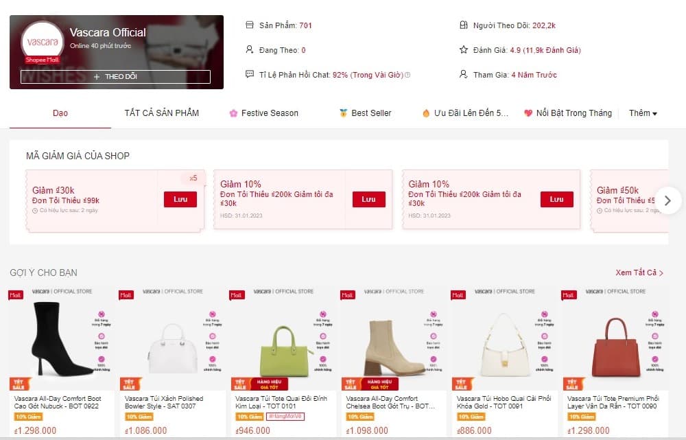The image size is (686, 440).
Task: Click the Người Theo Dõi followers icon
Action: 463,25
